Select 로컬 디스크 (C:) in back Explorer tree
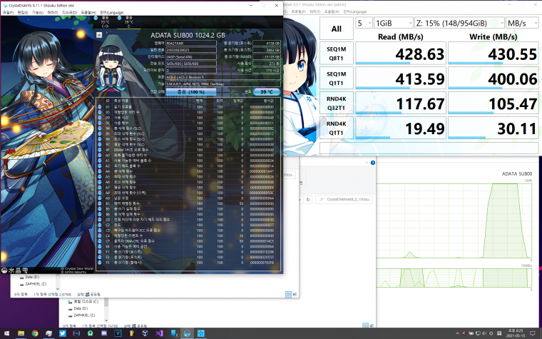 (83, 301)
